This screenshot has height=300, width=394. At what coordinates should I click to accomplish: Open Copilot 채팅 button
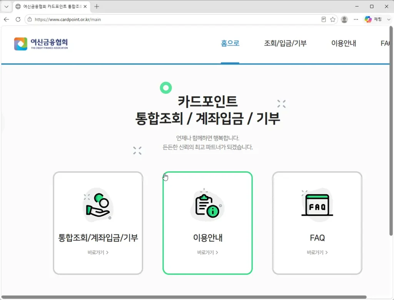(x=373, y=19)
